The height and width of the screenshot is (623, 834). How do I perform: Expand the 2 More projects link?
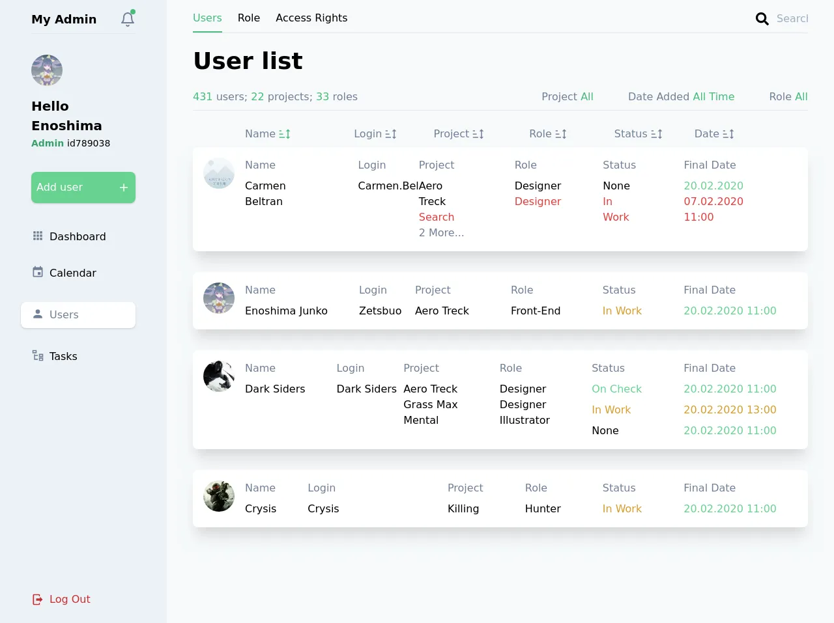441,233
